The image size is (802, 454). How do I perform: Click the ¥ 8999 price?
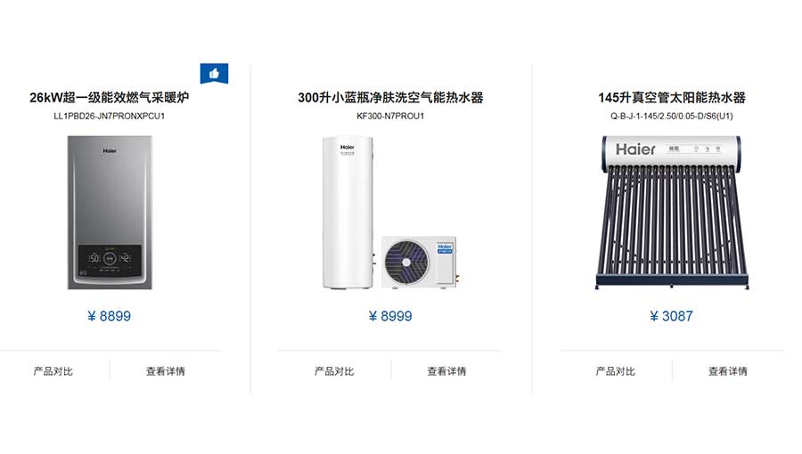[x=390, y=316]
